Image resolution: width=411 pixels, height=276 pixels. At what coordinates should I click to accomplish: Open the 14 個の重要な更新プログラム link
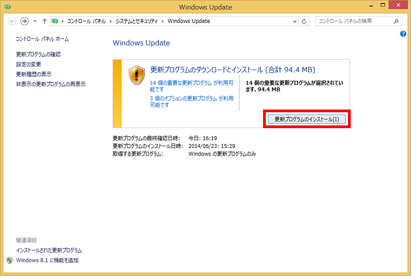191,86
